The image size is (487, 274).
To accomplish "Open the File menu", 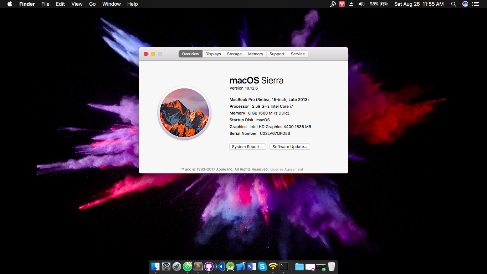I will tap(45, 4).
